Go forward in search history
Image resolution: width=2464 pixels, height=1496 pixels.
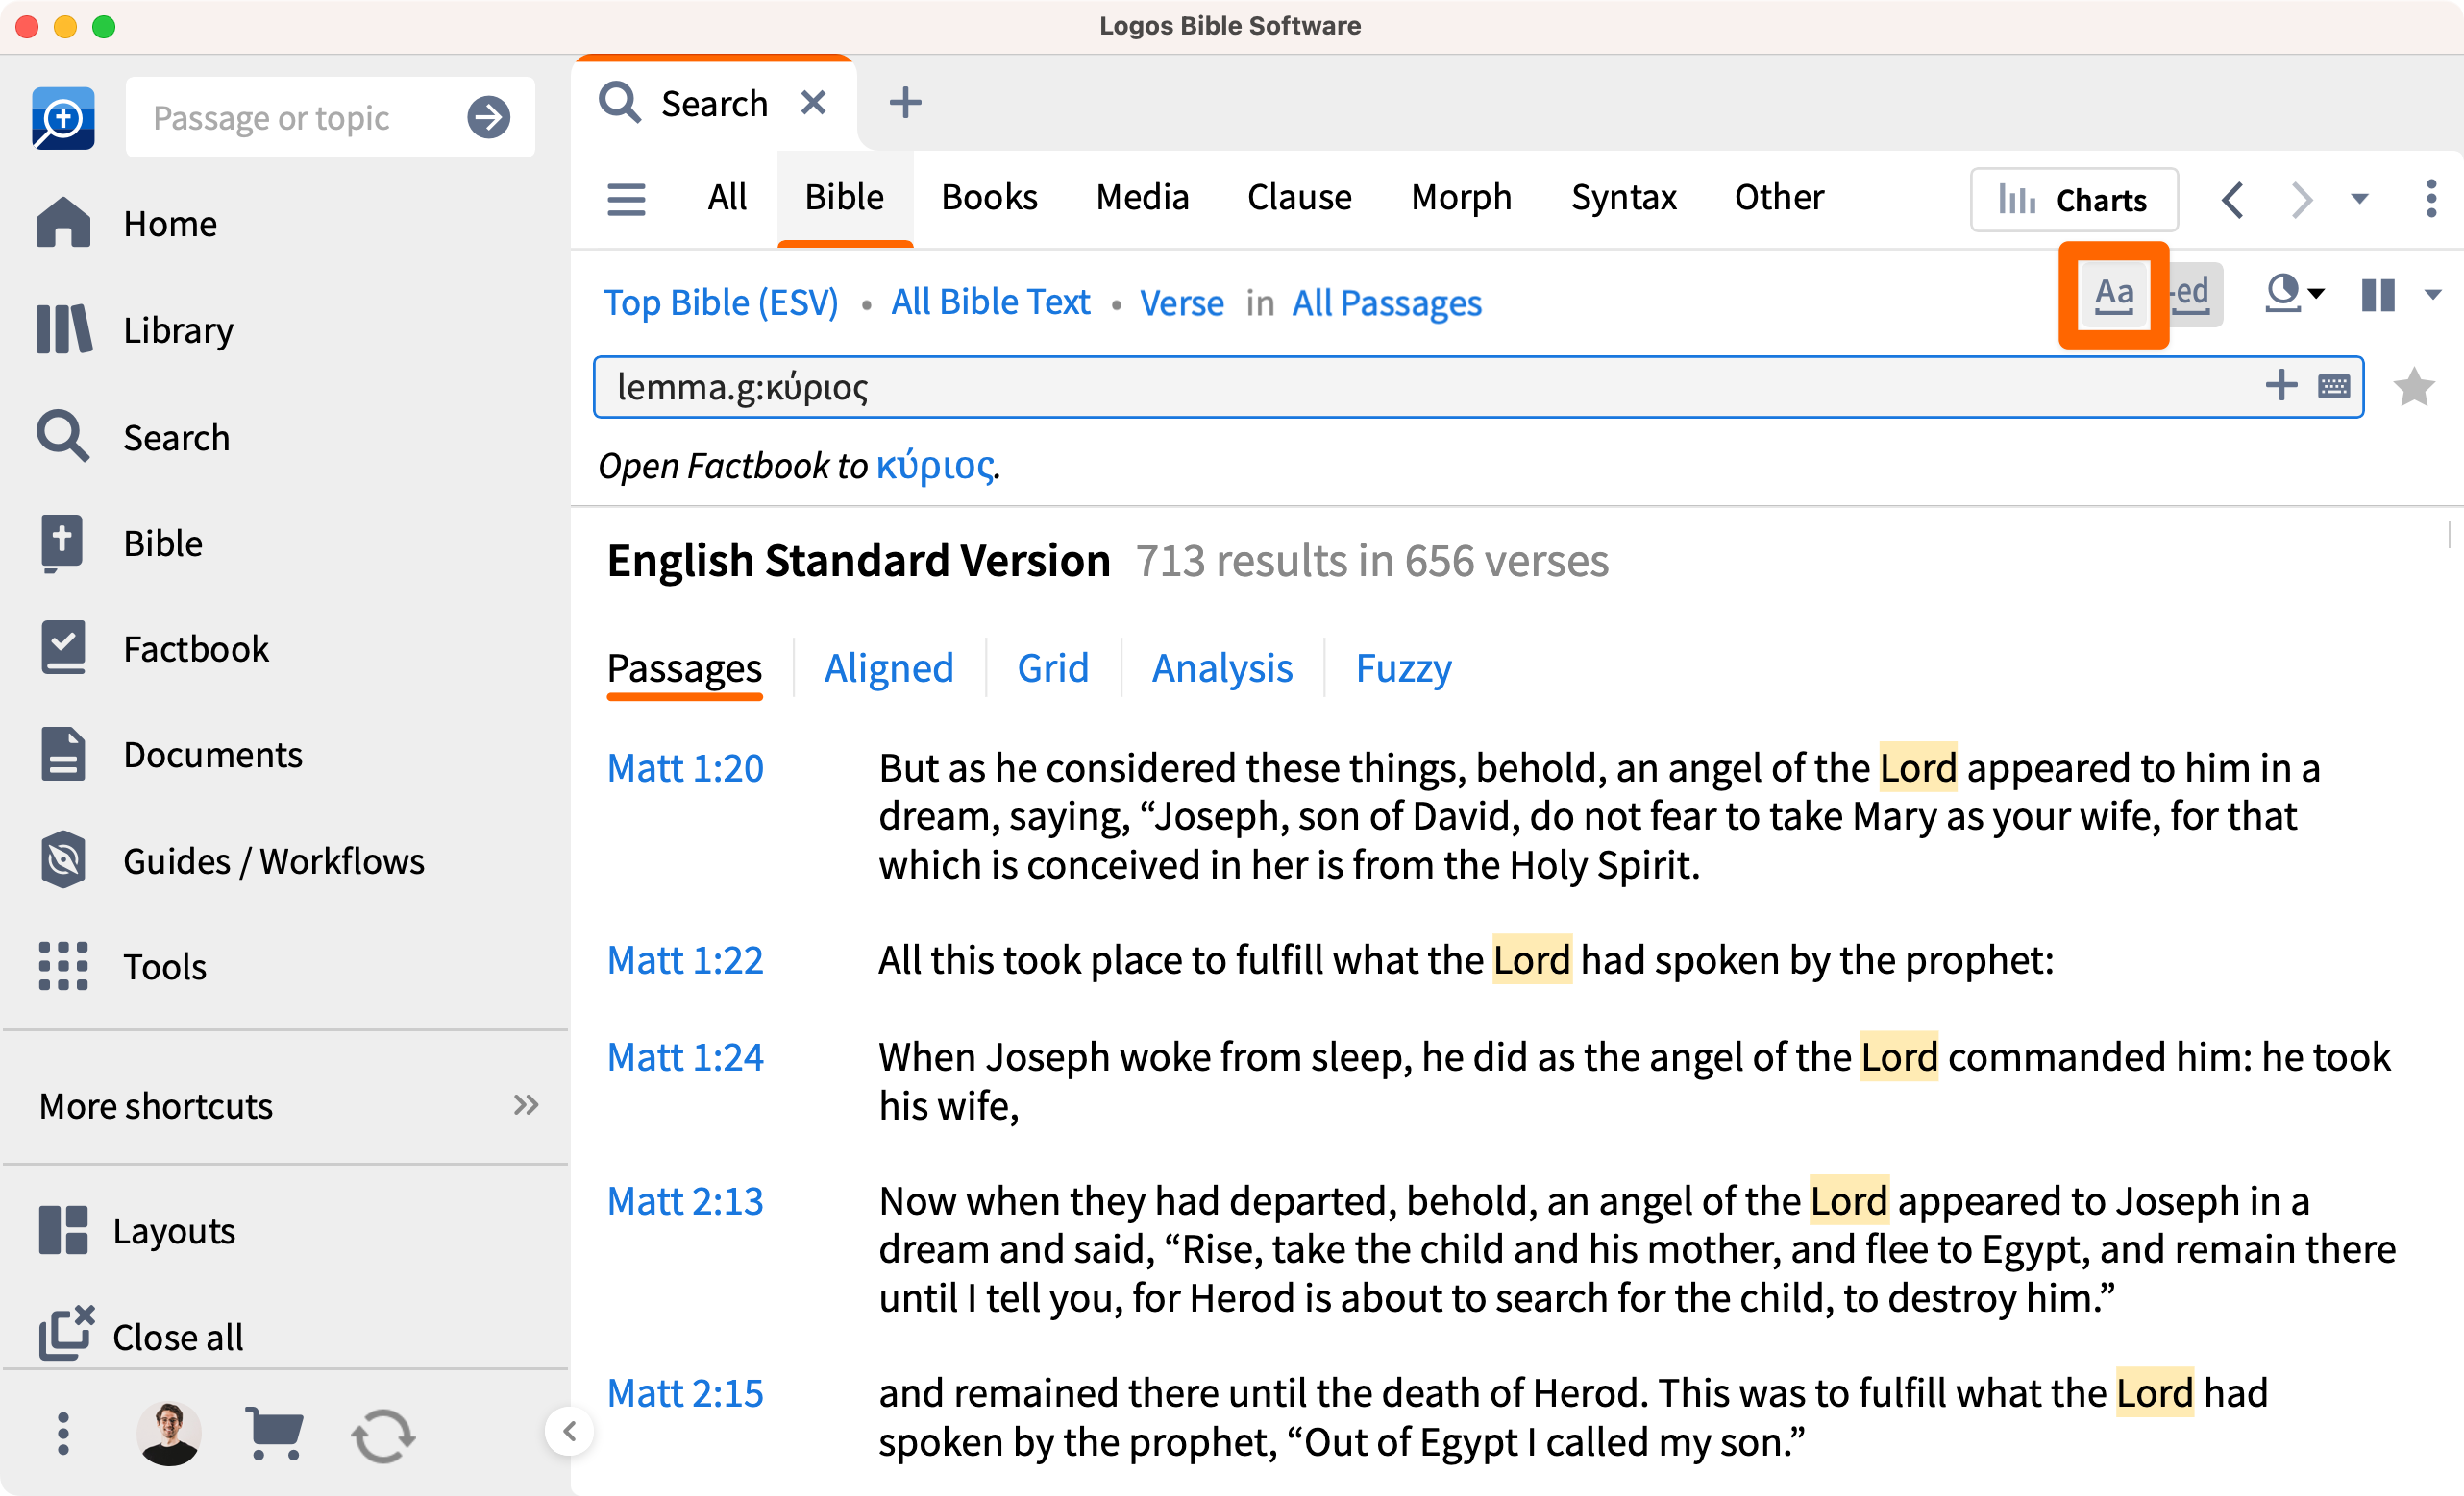(x=2301, y=200)
